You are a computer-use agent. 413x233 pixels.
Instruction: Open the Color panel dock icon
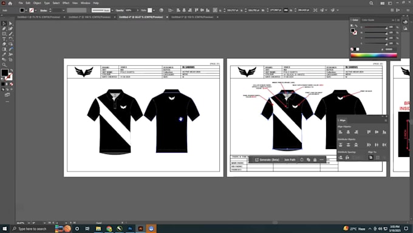tap(405, 22)
